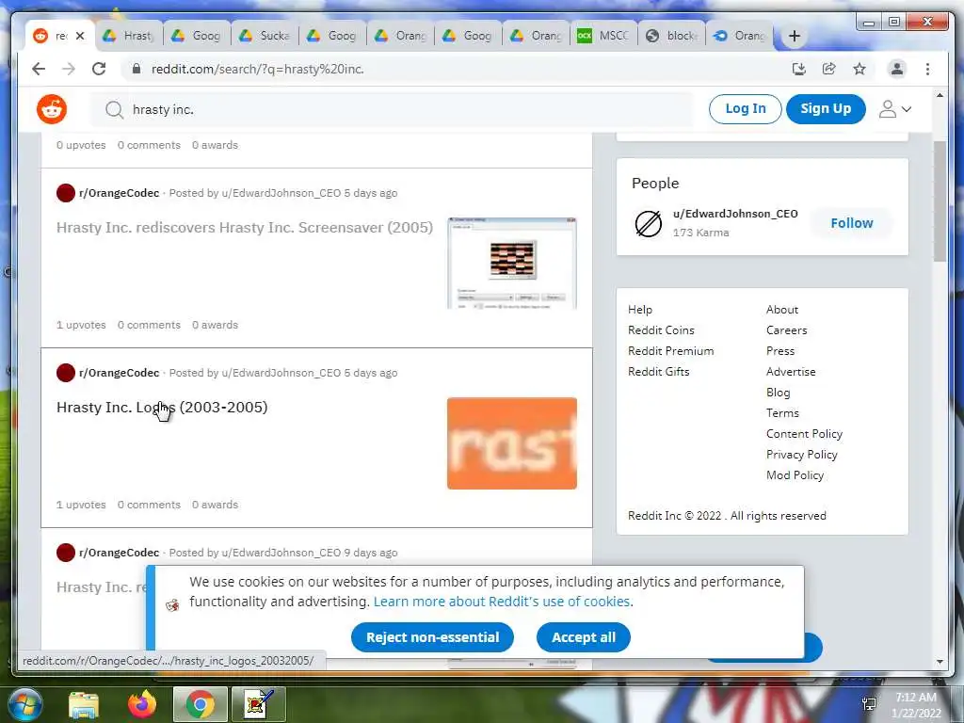Switch to the first Goog tab
The image size is (964, 723).
click(x=197, y=37)
